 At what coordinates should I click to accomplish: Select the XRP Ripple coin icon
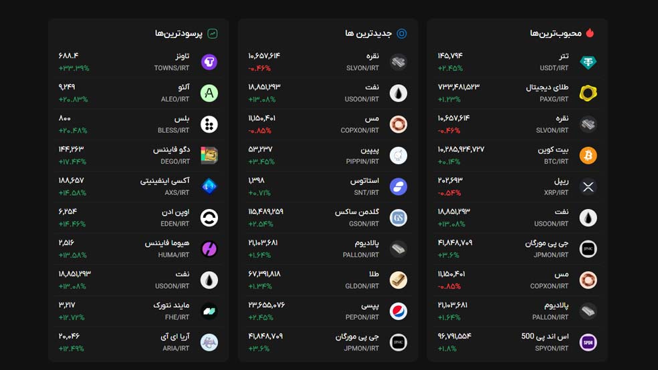(588, 186)
